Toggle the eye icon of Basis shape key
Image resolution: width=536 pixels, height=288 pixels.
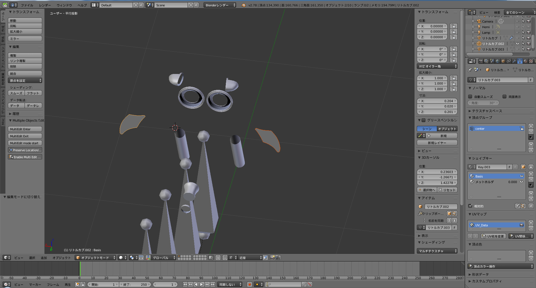click(522, 176)
